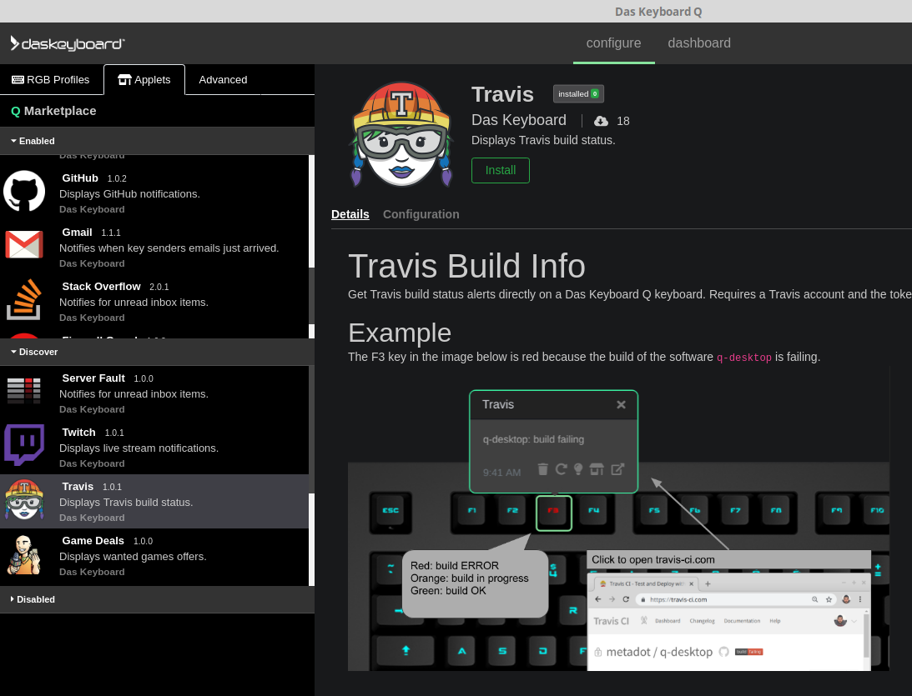Click the "Example" heading
This screenshot has width=912, height=696.
coord(400,333)
